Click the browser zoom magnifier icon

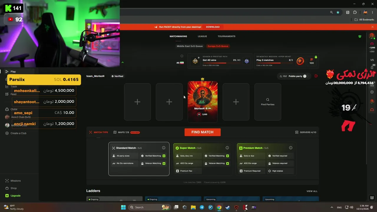coord(331,12)
